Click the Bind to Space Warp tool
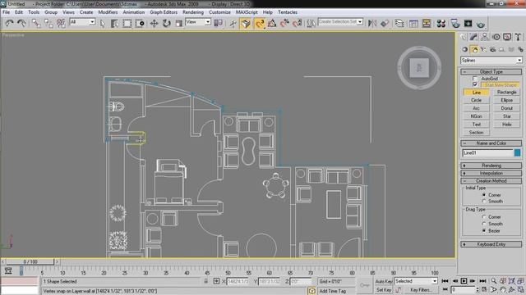The height and width of the screenshot is (295, 526). (61, 23)
